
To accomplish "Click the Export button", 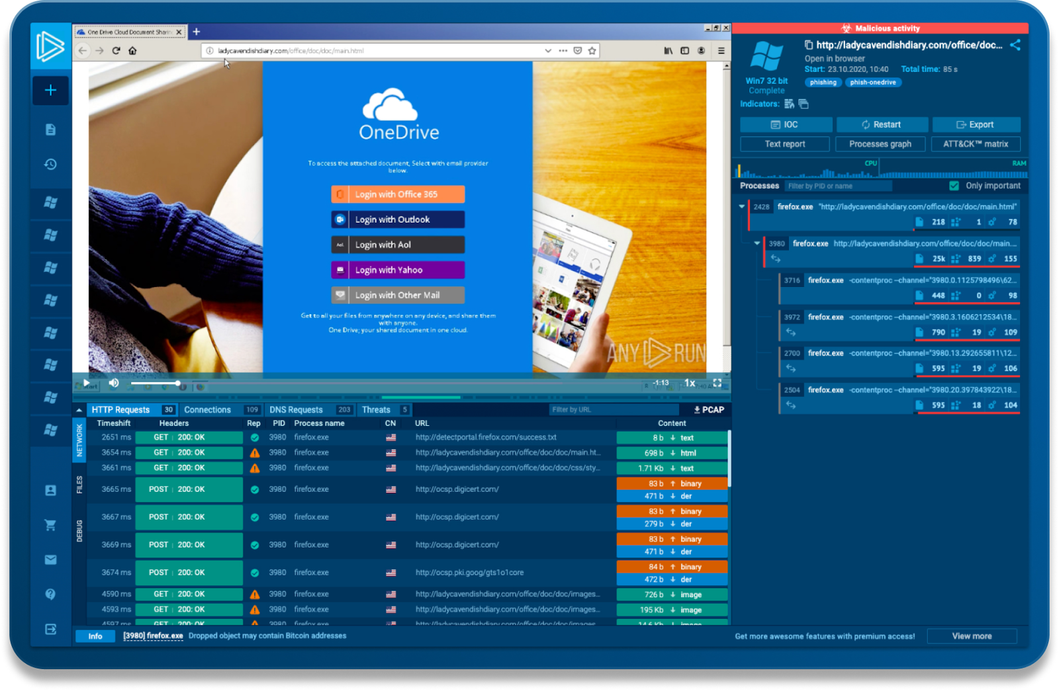I will click(x=976, y=124).
